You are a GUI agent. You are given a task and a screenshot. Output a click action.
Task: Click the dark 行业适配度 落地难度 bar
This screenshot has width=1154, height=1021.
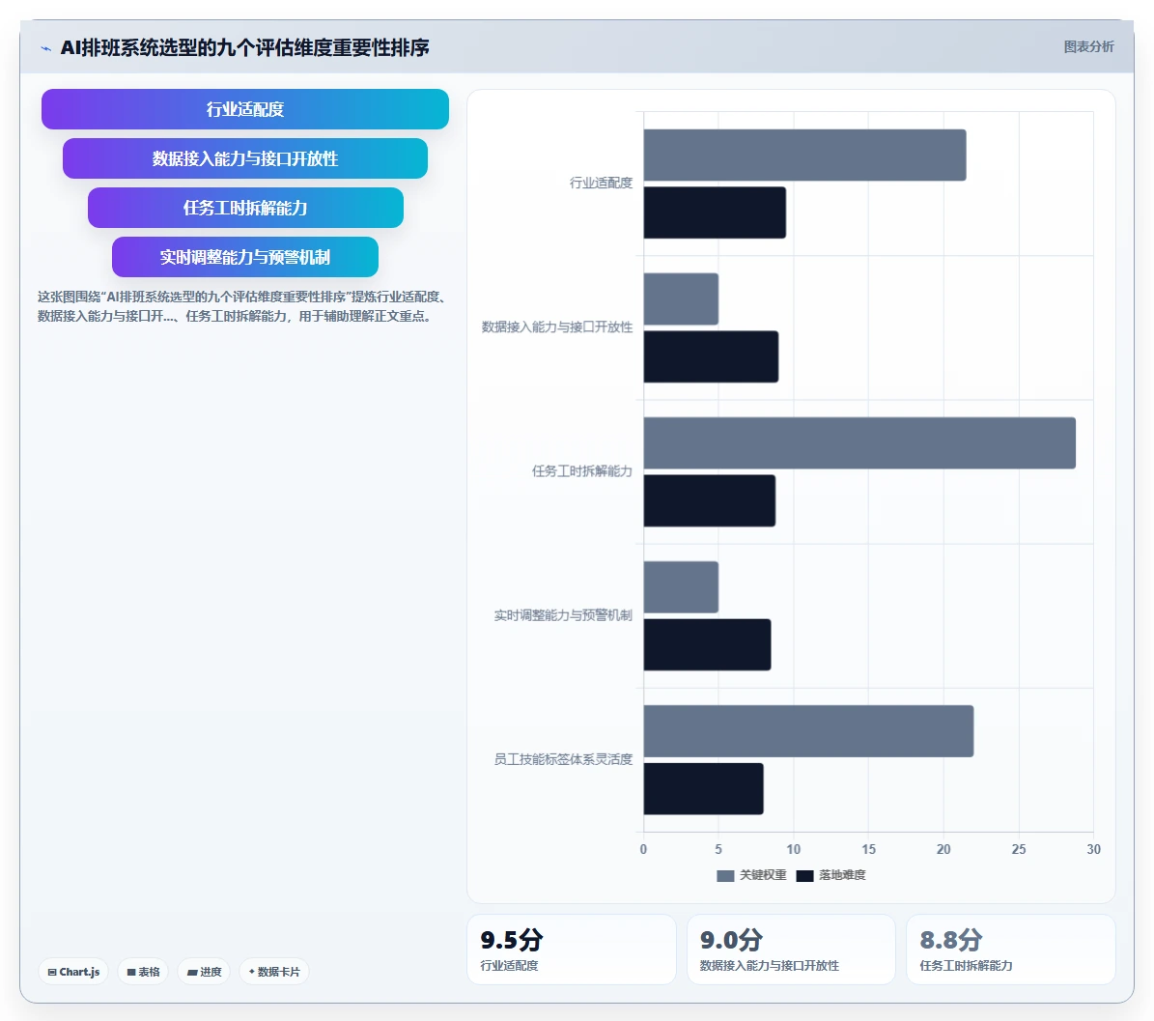(715, 213)
